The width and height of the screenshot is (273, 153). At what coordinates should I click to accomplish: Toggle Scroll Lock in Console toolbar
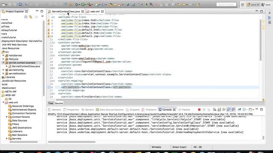[219, 110]
